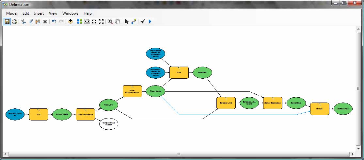Select the Streams output oval

[202, 73]
